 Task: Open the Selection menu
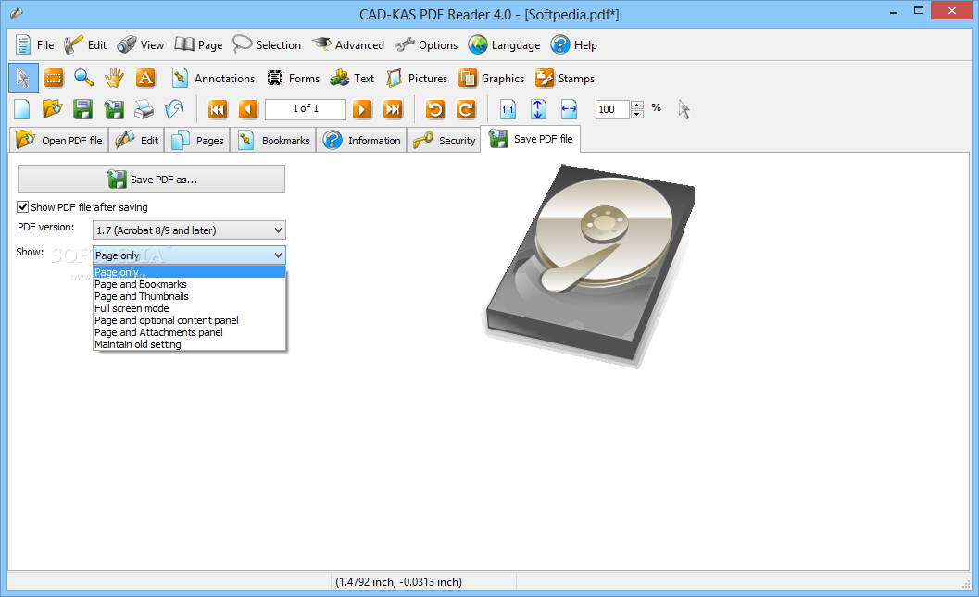267,45
